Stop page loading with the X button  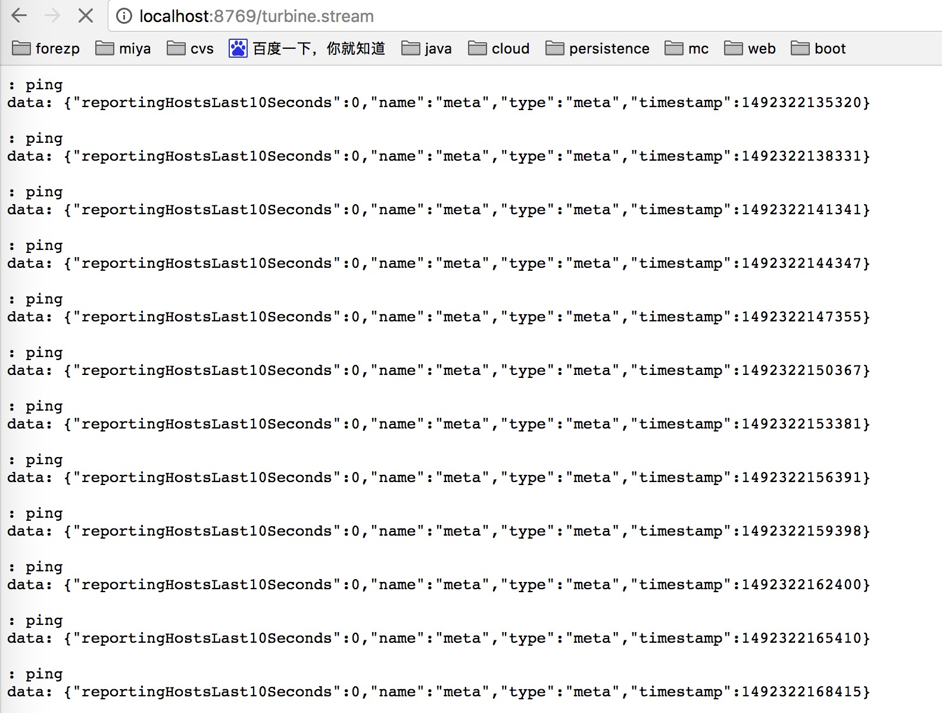click(x=86, y=16)
